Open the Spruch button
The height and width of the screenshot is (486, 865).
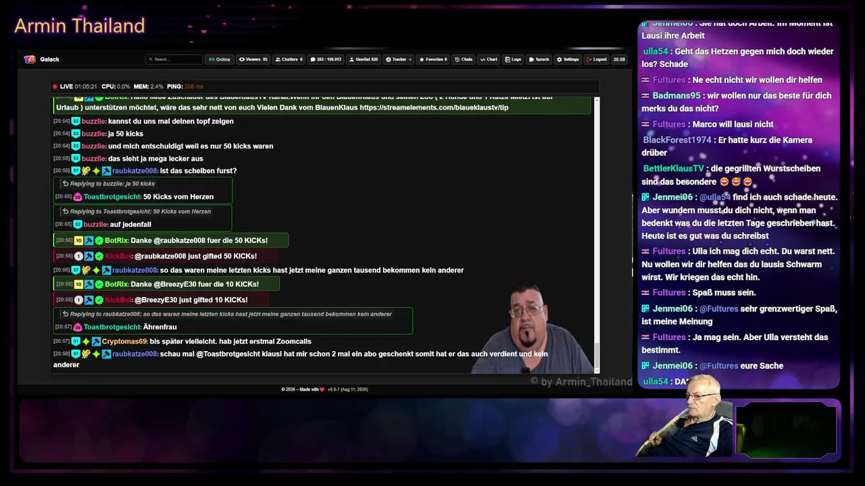point(539,59)
